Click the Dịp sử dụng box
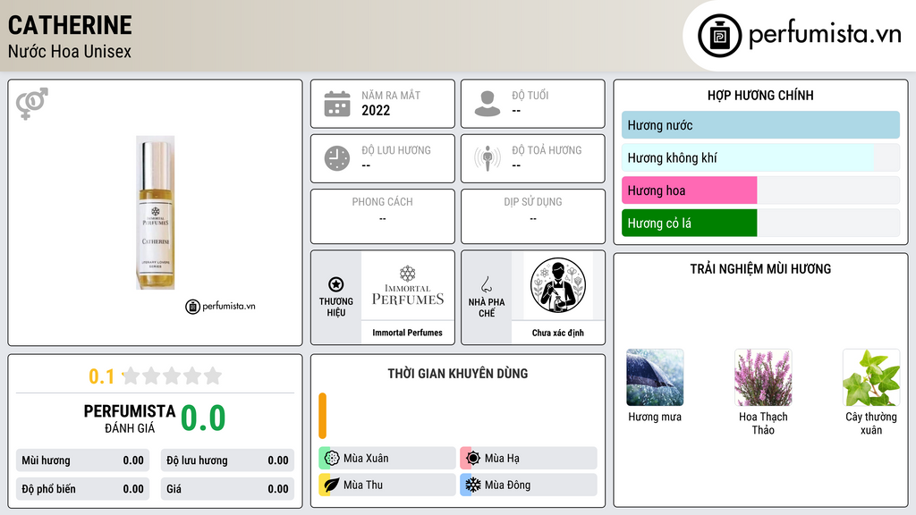This screenshot has width=916, height=515. tap(533, 216)
